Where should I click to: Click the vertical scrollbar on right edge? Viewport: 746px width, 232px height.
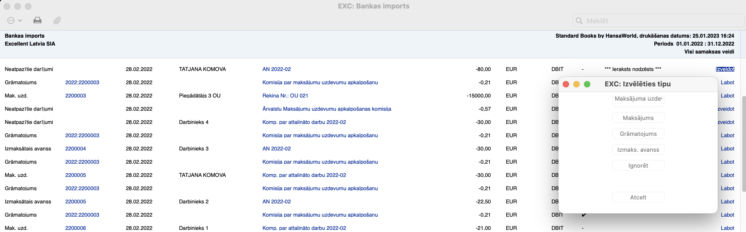[x=743, y=144]
